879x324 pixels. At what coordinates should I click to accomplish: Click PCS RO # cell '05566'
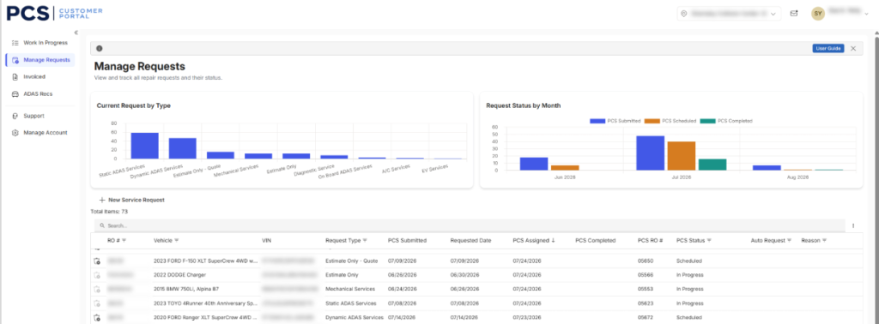tap(646, 275)
